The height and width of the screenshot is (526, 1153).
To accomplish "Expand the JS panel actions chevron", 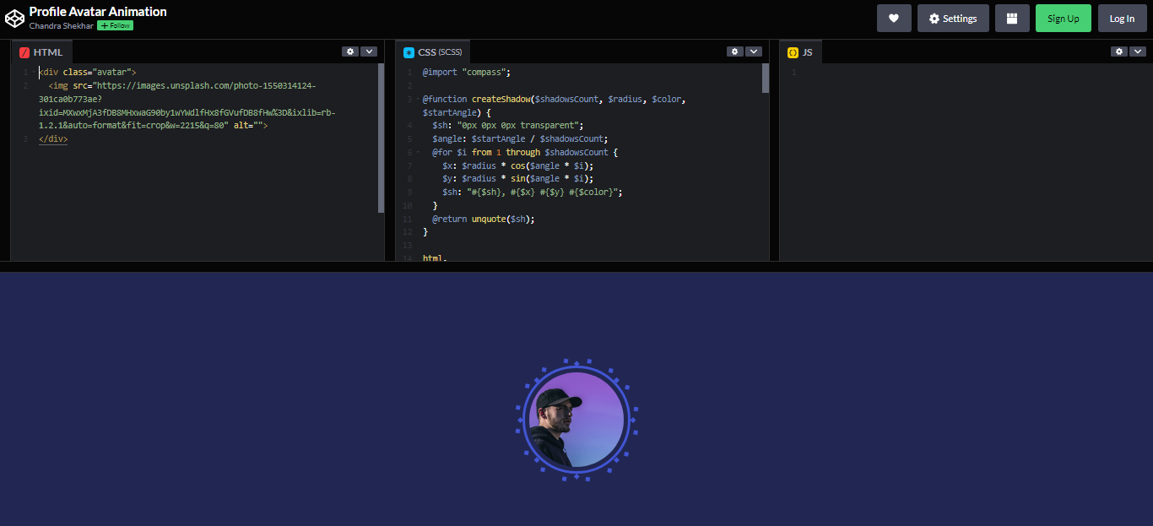I will [1138, 51].
